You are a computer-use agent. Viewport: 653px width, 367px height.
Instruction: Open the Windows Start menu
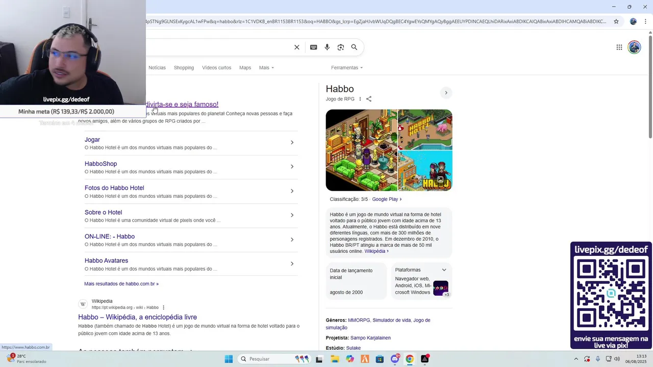tap(229, 359)
